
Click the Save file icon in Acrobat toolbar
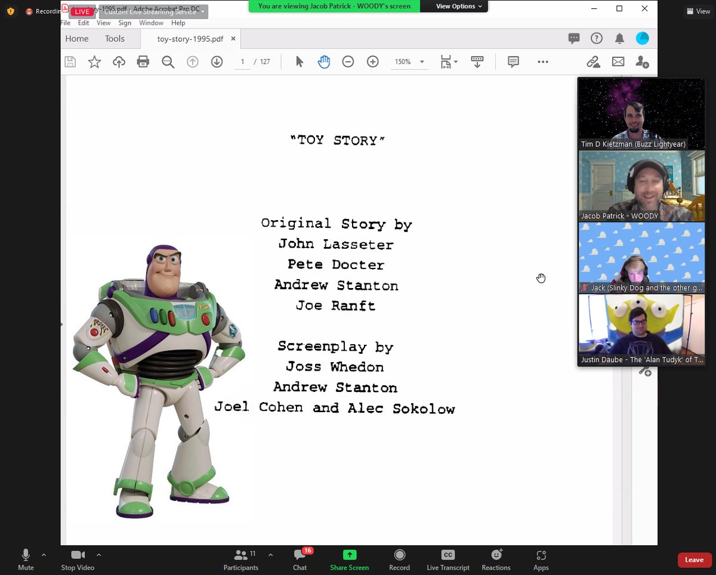[x=70, y=61]
